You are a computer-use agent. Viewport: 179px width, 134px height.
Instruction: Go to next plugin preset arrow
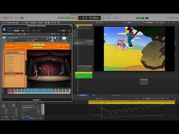(x=11, y=31)
